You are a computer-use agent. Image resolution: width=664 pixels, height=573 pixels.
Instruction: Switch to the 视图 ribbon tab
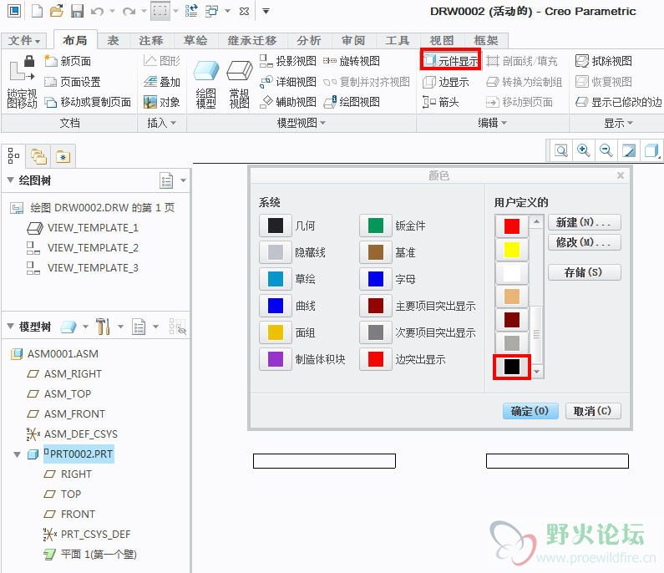point(442,41)
